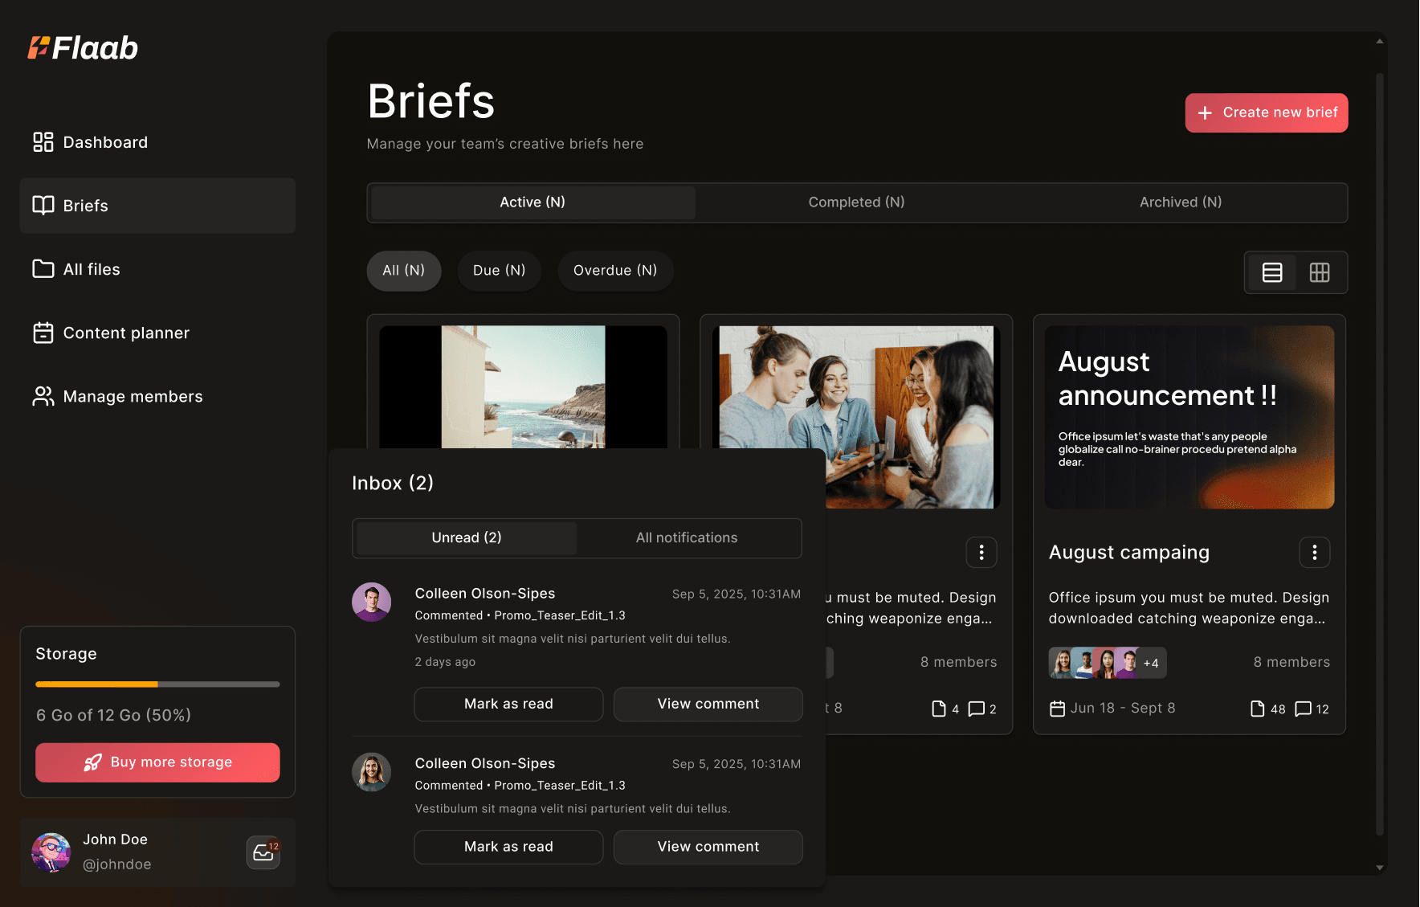
Task: Switch to the Active (N) tab
Action: pos(533,202)
